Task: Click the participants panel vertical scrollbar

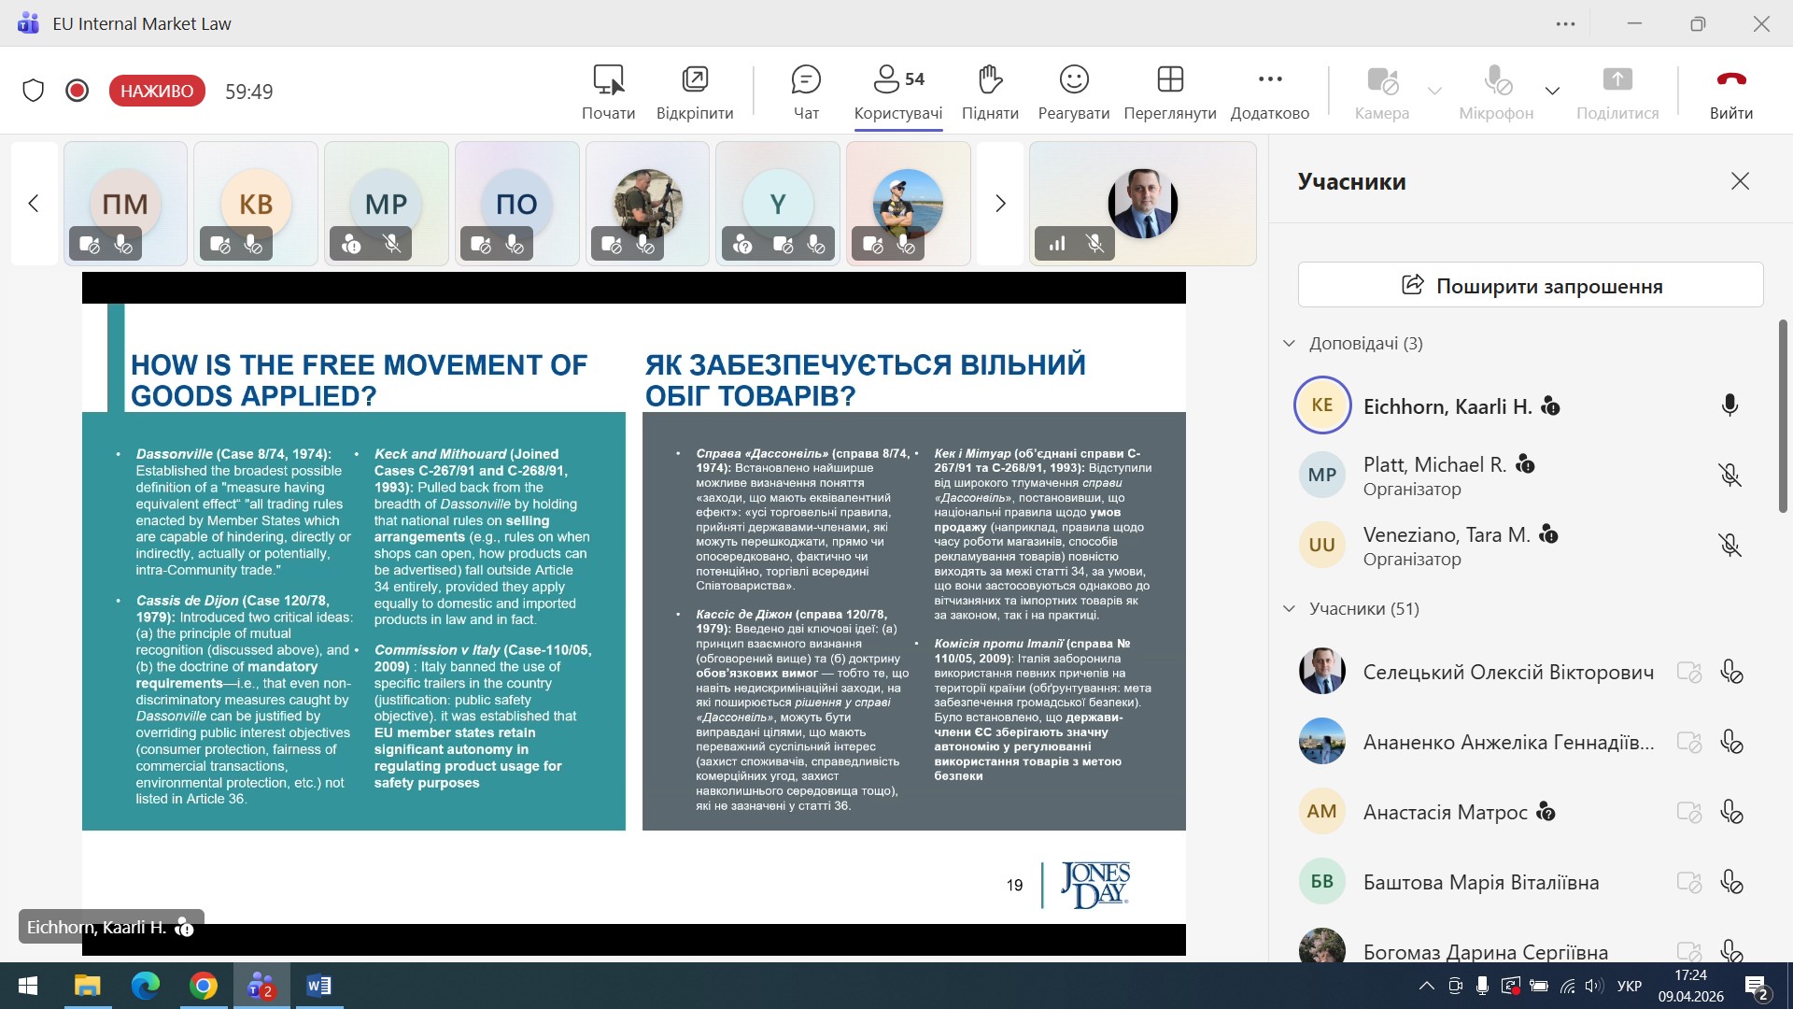Action: (1782, 416)
